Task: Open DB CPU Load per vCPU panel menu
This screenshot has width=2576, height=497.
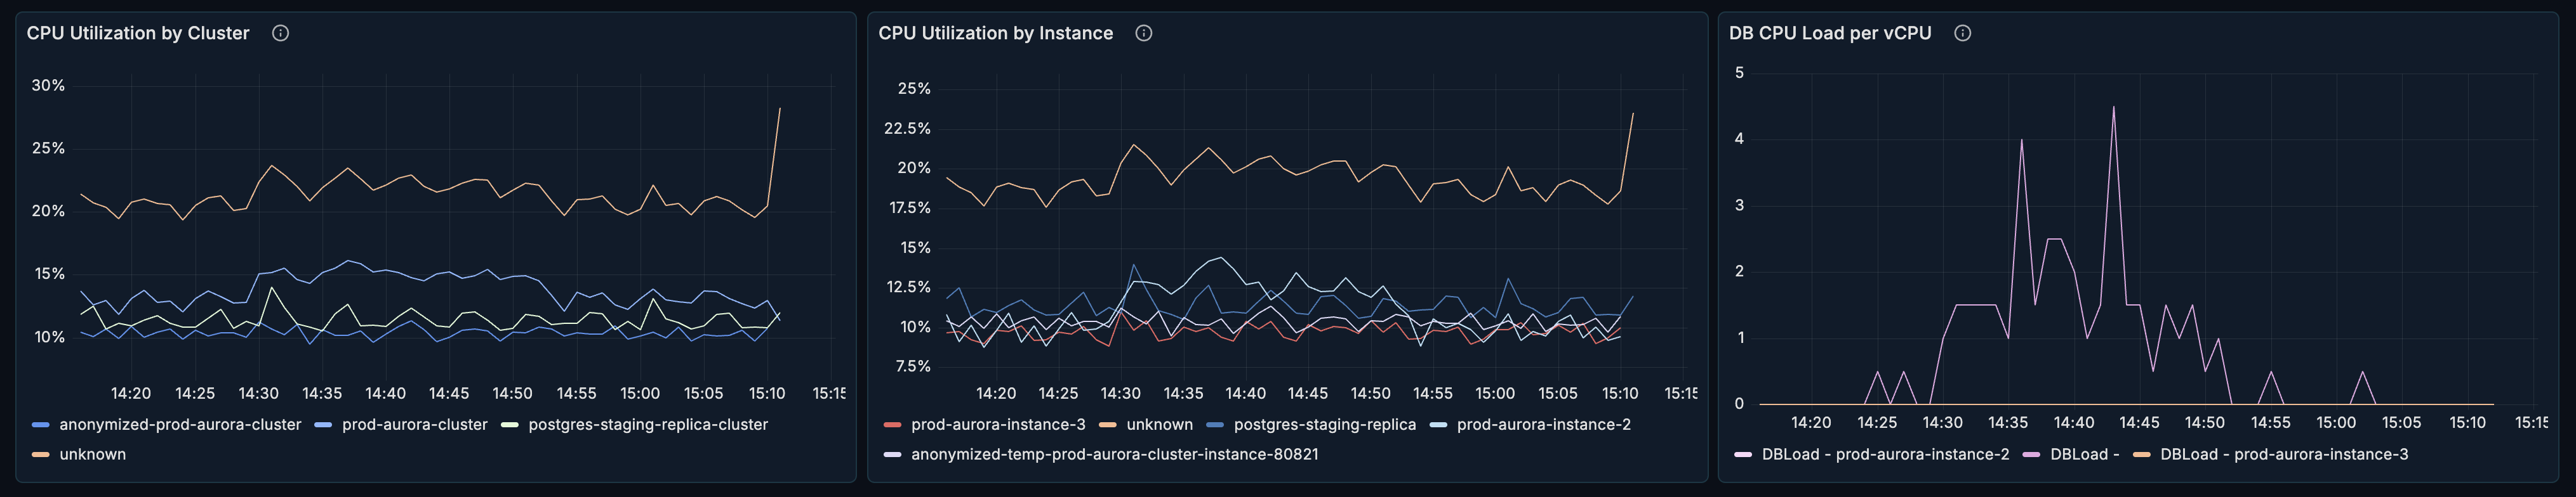Action: point(1829,33)
